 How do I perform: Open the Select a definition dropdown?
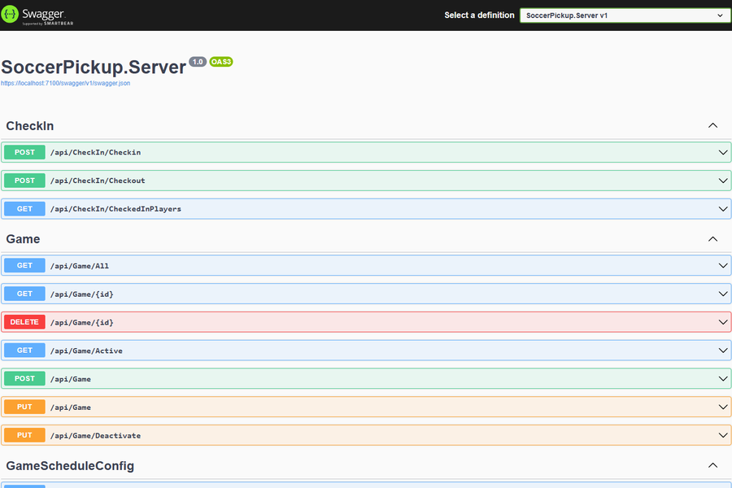625,15
